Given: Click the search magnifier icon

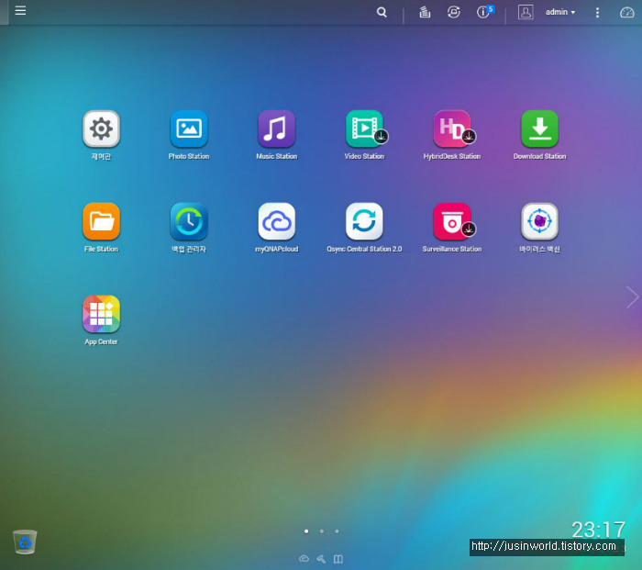Looking at the screenshot, I should coord(382,12).
